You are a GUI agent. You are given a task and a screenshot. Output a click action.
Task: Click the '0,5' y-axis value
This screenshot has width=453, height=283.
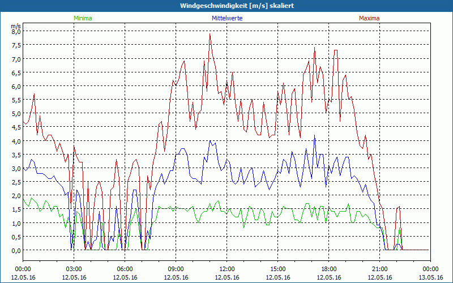coord(16,237)
